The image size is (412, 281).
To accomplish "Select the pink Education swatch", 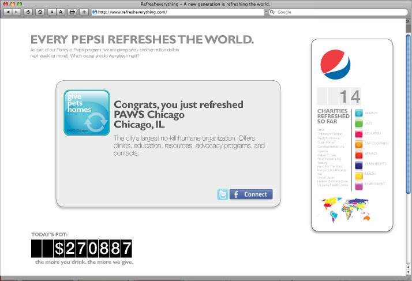I will [x=359, y=133].
